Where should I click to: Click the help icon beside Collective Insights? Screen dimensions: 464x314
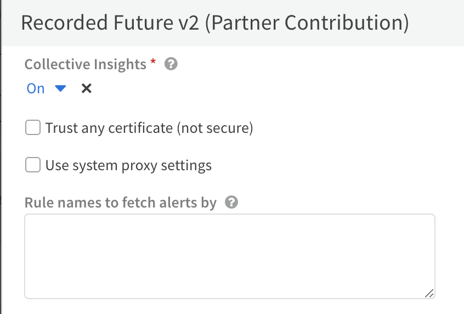(x=171, y=65)
